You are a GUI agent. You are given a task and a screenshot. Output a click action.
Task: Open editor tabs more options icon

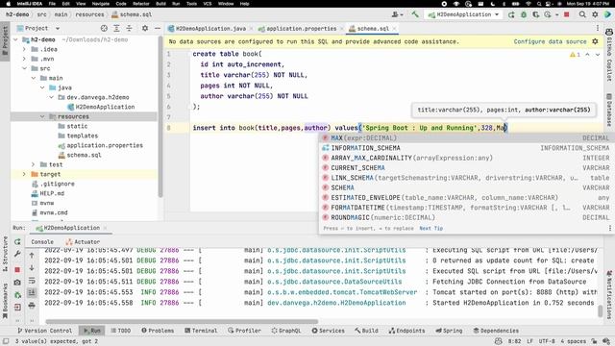click(x=598, y=28)
